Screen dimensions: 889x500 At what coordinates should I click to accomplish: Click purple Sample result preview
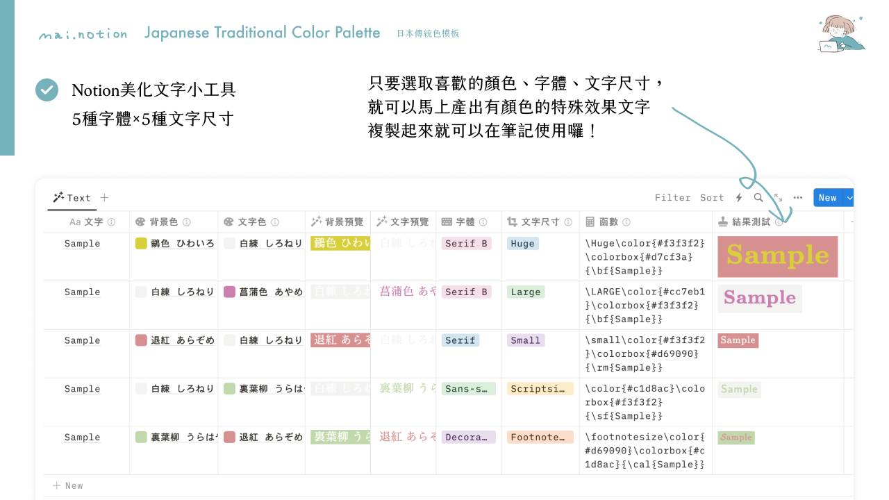[x=760, y=299]
